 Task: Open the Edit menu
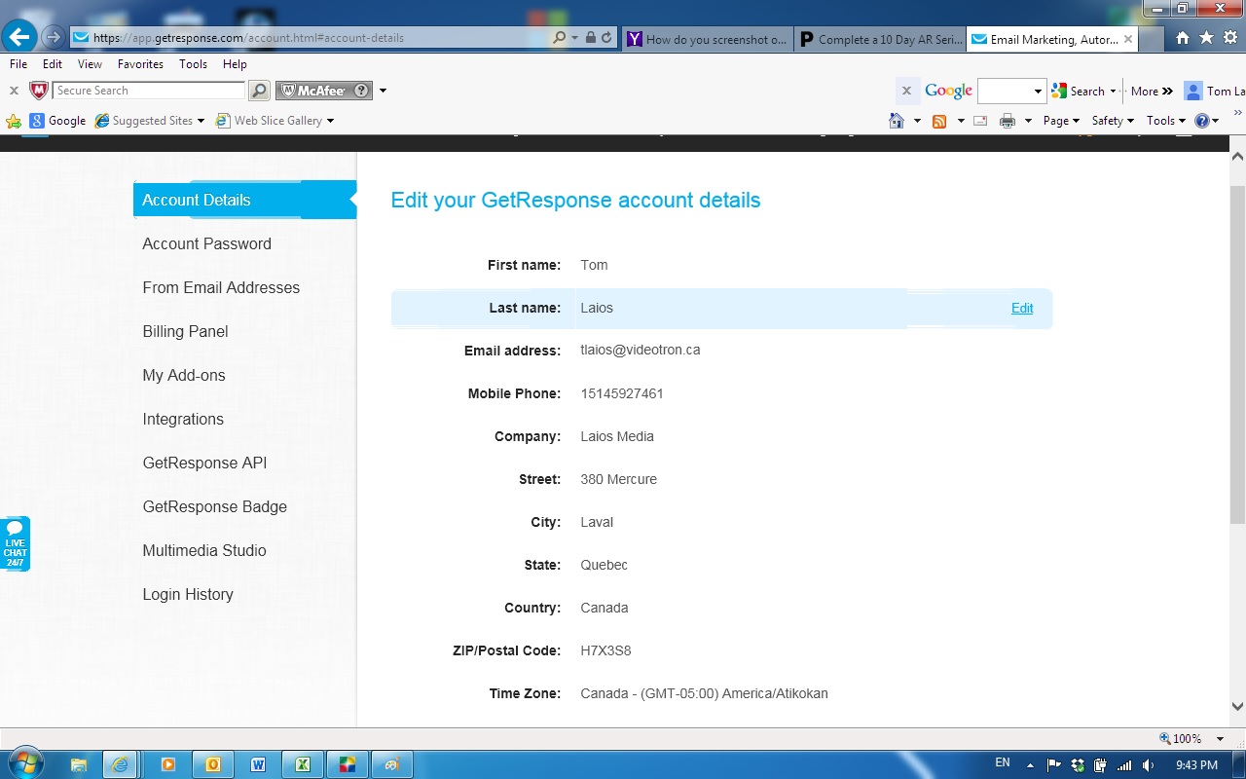pyautogui.click(x=53, y=64)
